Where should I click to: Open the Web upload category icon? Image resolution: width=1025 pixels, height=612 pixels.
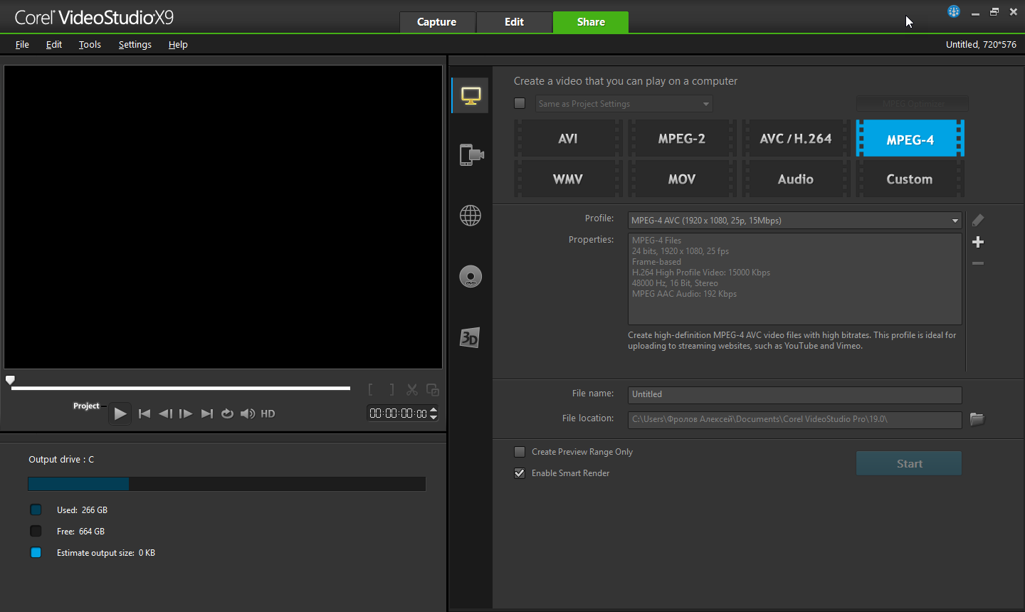(471, 215)
